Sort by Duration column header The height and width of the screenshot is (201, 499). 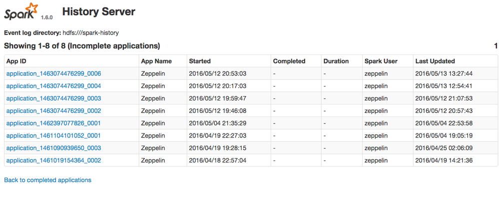(x=336, y=61)
